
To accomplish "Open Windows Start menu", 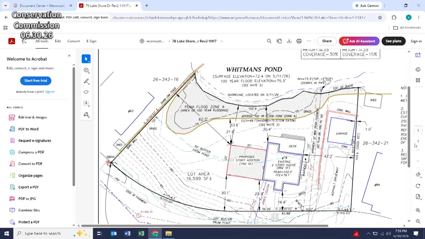I will 6,233.
